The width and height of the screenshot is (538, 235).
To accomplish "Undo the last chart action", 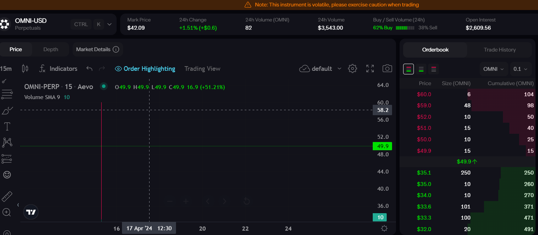I will tap(89, 69).
